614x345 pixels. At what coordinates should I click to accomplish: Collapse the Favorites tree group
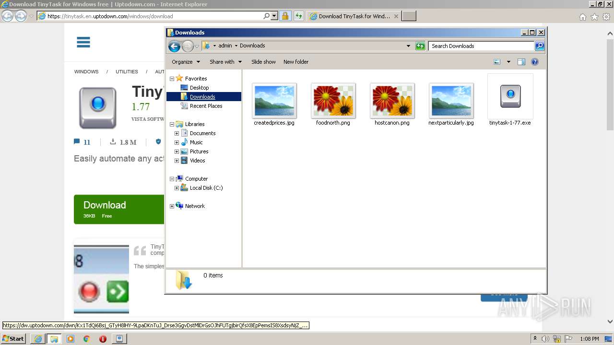coord(172,79)
